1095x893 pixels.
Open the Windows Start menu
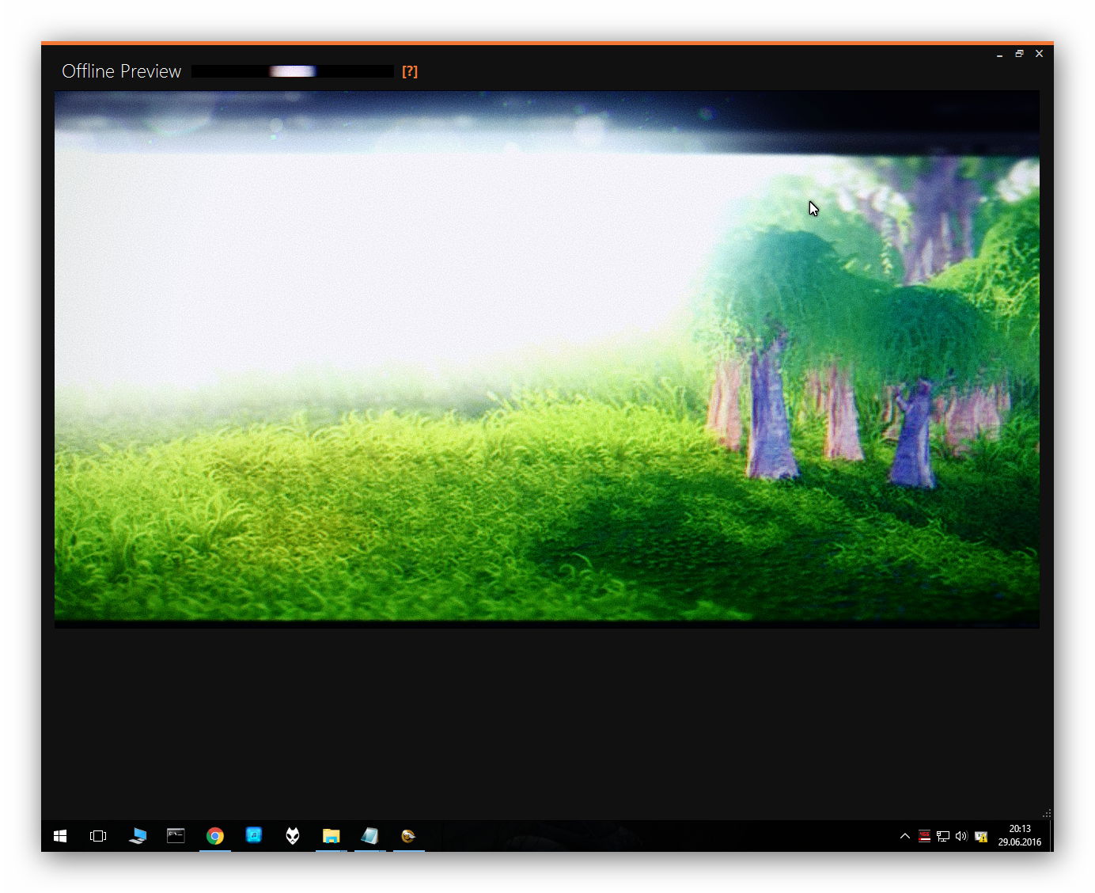[x=60, y=836]
